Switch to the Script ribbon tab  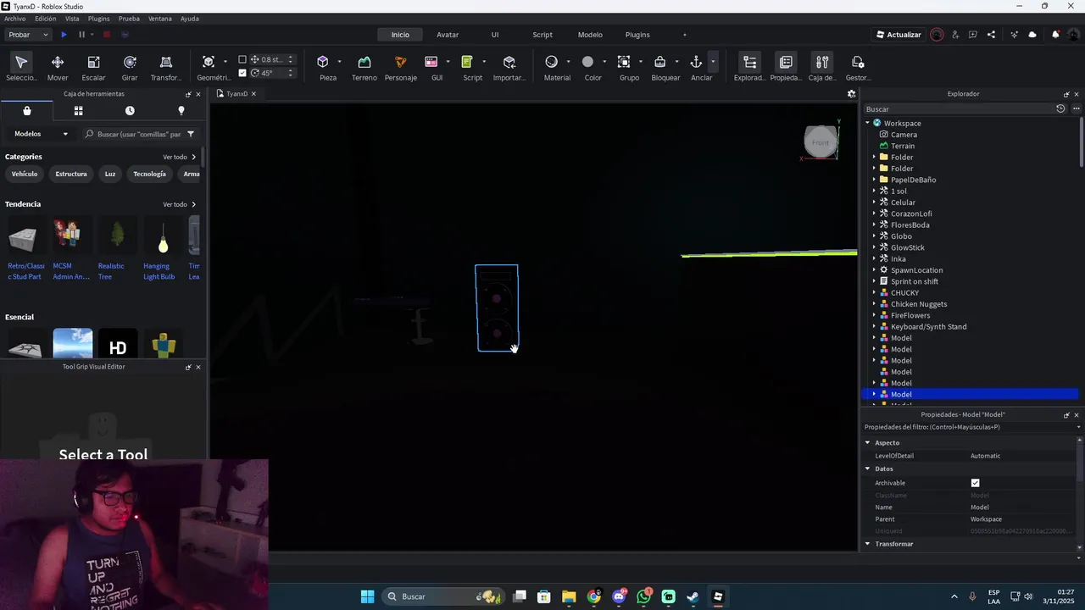pos(542,35)
